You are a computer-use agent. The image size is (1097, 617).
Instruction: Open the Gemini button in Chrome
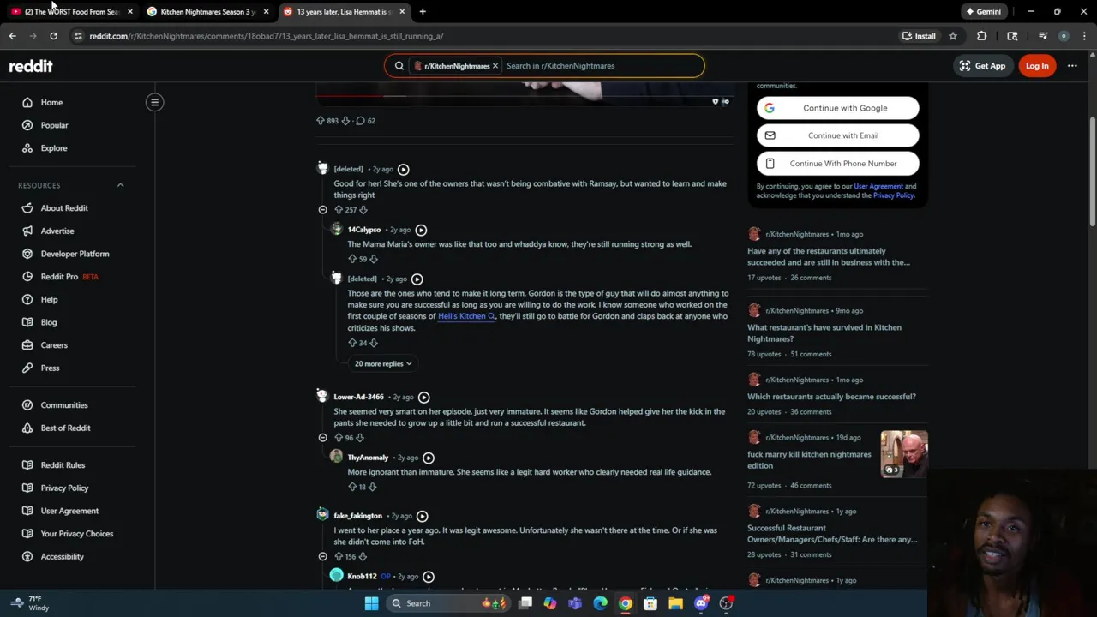(x=982, y=11)
